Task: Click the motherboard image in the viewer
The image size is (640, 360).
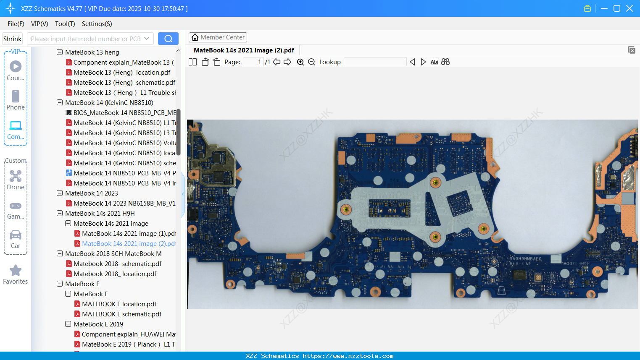Action: pyautogui.click(x=412, y=214)
